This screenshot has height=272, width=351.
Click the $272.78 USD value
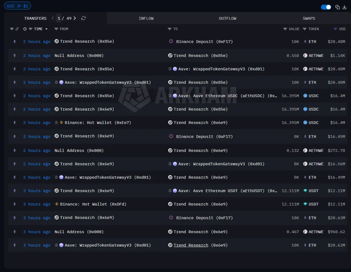pyautogui.click(x=336, y=151)
